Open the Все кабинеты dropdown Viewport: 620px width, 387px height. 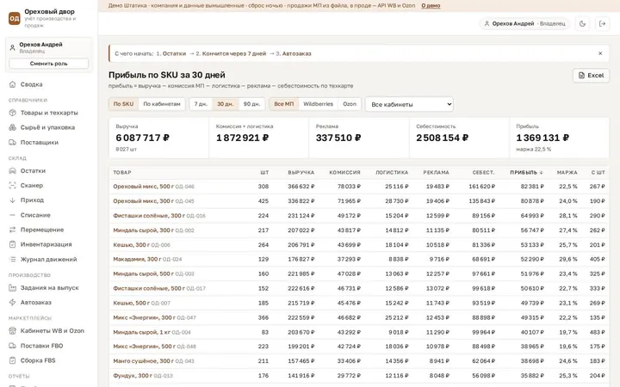(x=409, y=104)
